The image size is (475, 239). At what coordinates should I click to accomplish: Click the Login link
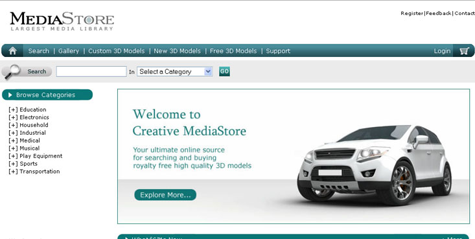[442, 51]
